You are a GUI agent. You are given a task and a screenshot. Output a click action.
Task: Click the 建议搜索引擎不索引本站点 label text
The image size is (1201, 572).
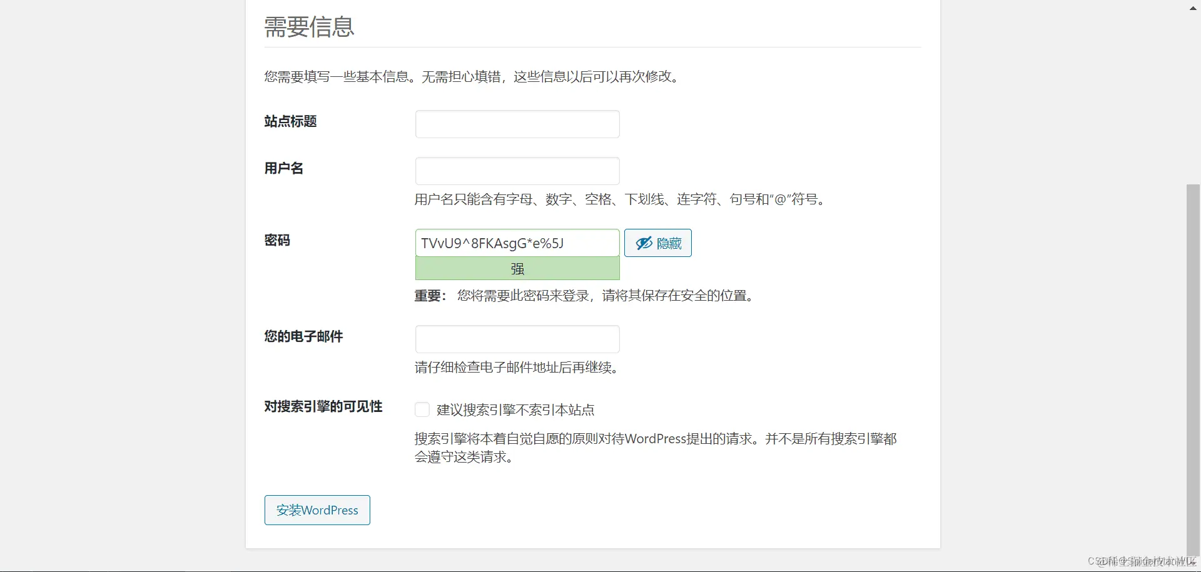tap(515, 410)
